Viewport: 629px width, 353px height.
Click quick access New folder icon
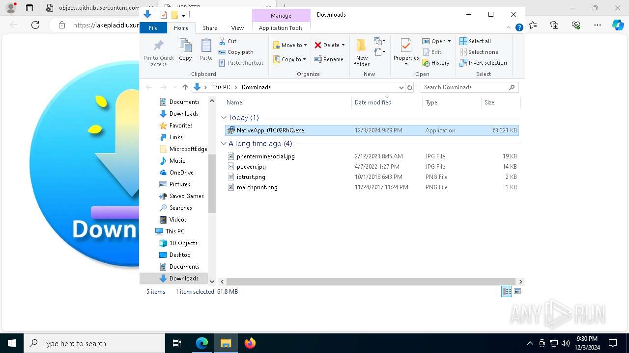coord(174,15)
